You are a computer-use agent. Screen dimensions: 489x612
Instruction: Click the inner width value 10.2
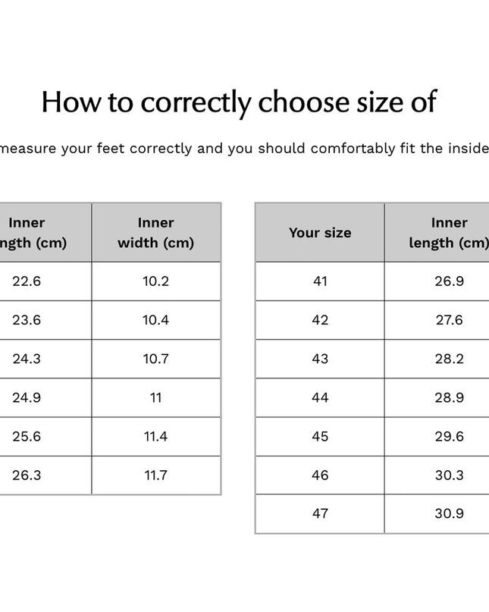coord(155,281)
